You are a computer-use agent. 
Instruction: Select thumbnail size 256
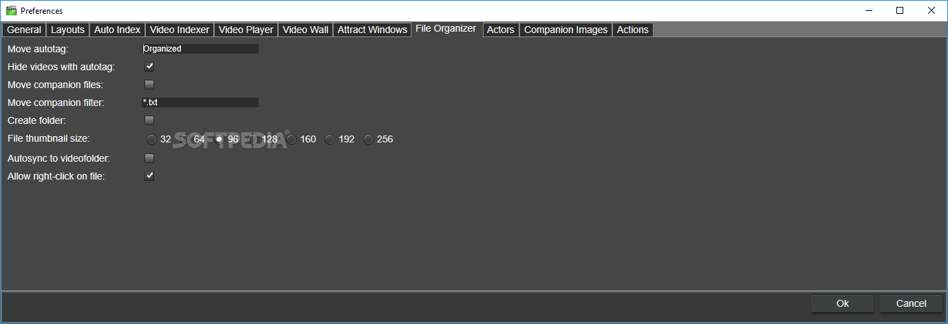pyautogui.click(x=369, y=139)
